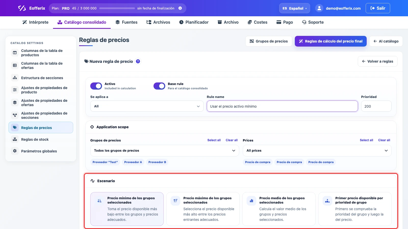
Task: Click the minimum price sort-down icon
Action: [x=99, y=201]
